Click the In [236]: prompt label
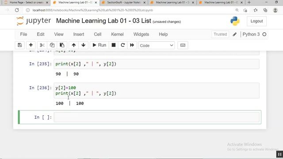The image size is (283, 159). point(40,88)
